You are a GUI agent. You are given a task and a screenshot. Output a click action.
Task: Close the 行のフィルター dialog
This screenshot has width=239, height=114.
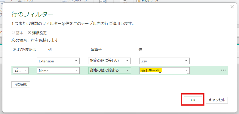[x=232, y=7]
